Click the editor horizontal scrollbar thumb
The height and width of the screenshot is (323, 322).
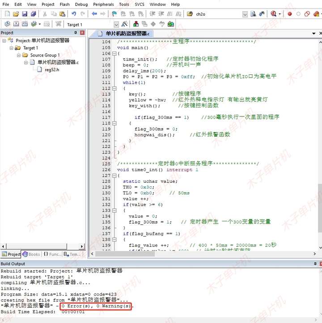[x=125, y=254]
